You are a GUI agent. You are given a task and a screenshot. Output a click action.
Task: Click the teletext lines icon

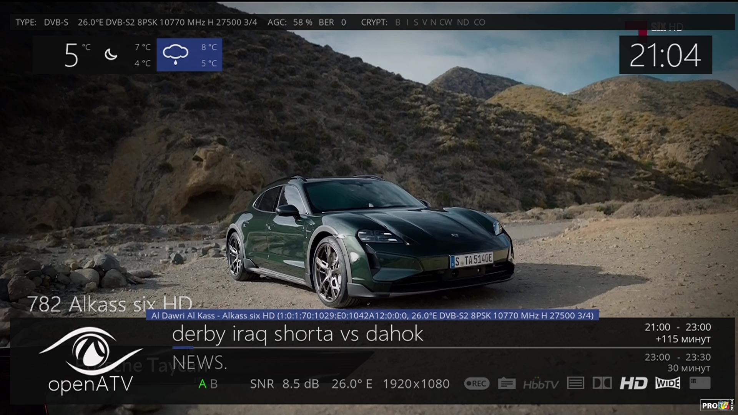tap(575, 383)
